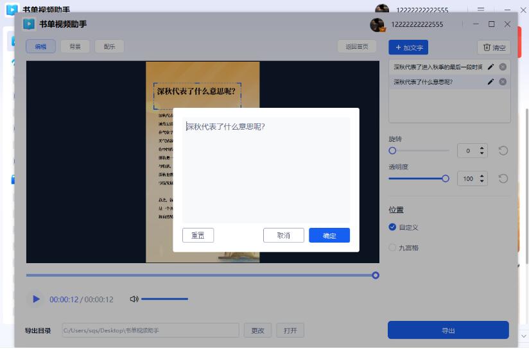The image size is (529, 353).
Task: Select the 九宫格 position radio option
Action: click(392, 248)
